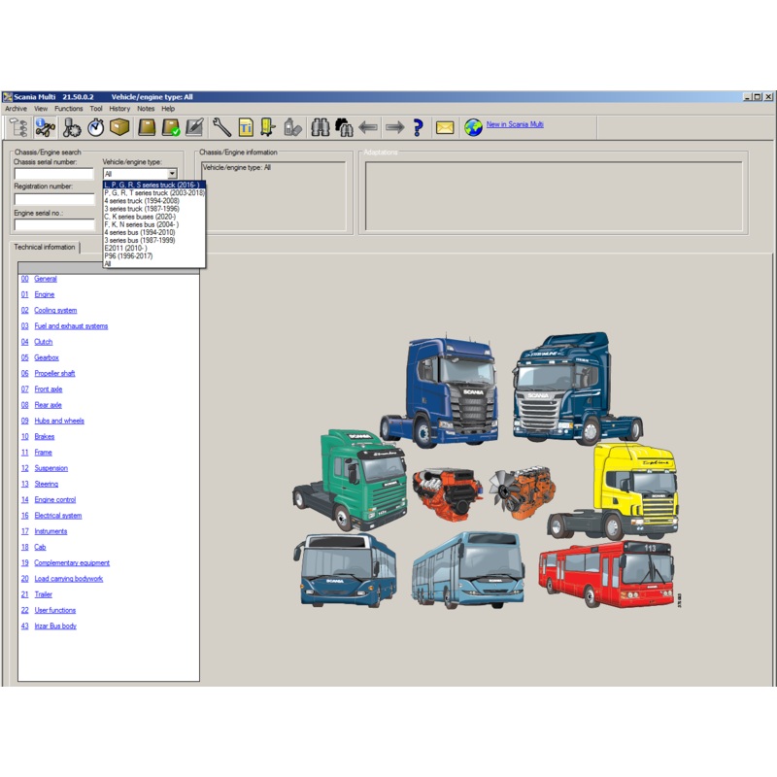Click the red bus image
The width and height of the screenshot is (777, 777).
click(606, 575)
